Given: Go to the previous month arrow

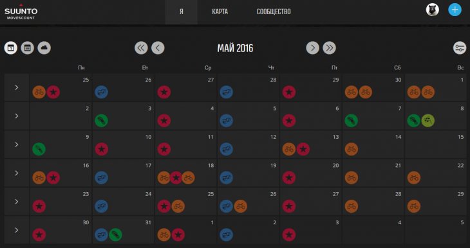Looking at the screenshot, I should coord(158,48).
